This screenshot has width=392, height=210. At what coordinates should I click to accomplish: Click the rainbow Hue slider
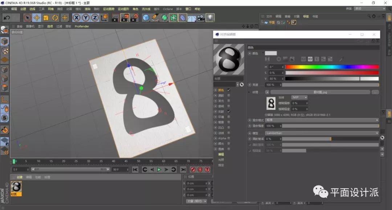tap(332, 67)
